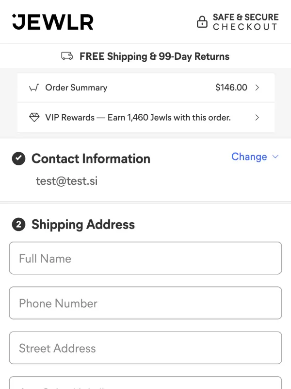Click the Change contact information link
291x389 pixels.
249,157
